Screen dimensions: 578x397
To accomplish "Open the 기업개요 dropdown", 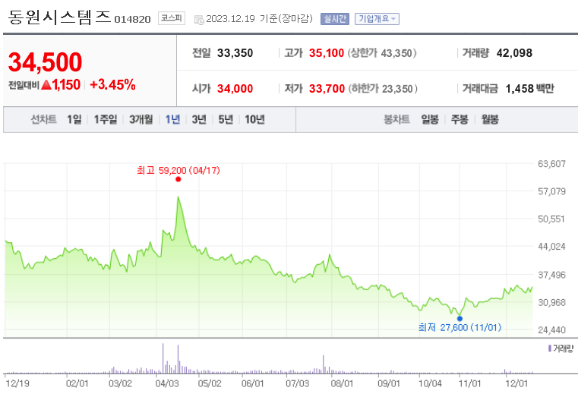I will tap(377, 19).
